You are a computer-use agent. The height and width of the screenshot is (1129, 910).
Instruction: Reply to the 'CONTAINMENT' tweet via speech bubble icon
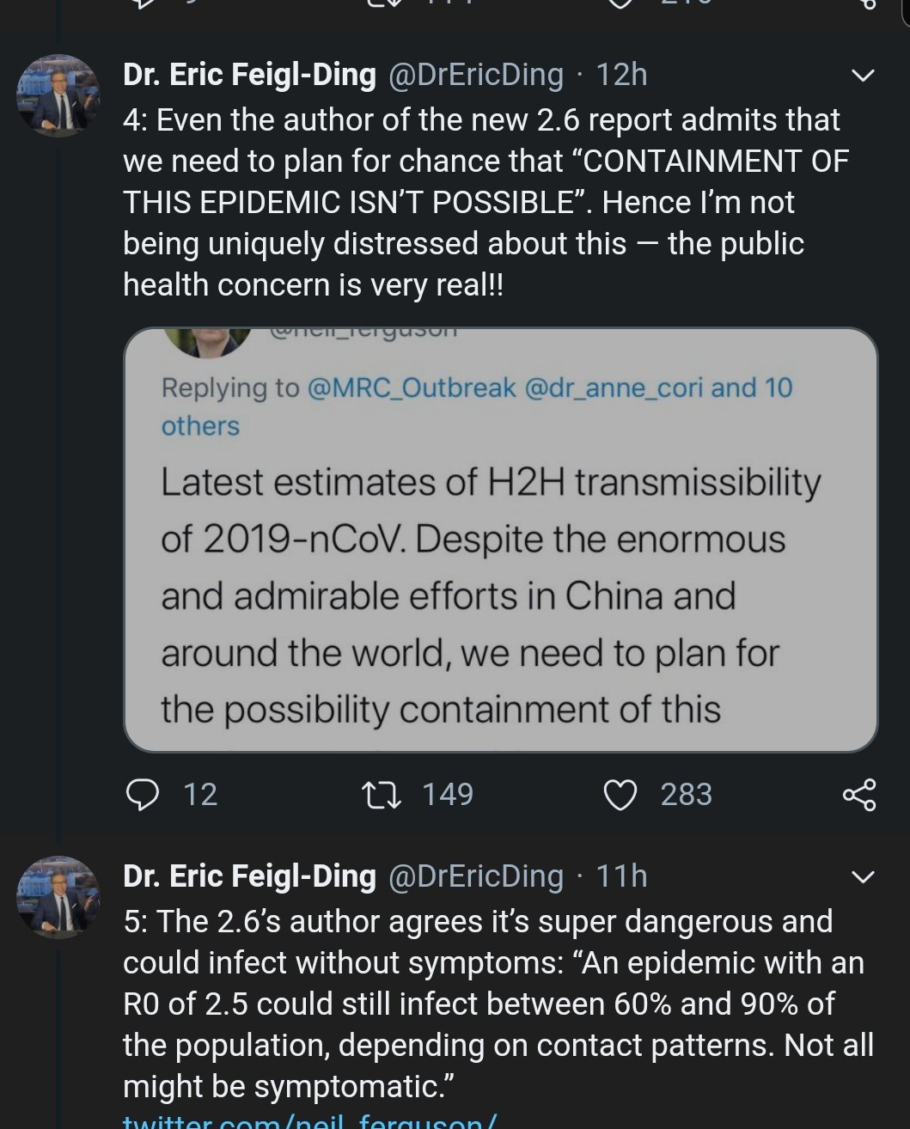143,795
